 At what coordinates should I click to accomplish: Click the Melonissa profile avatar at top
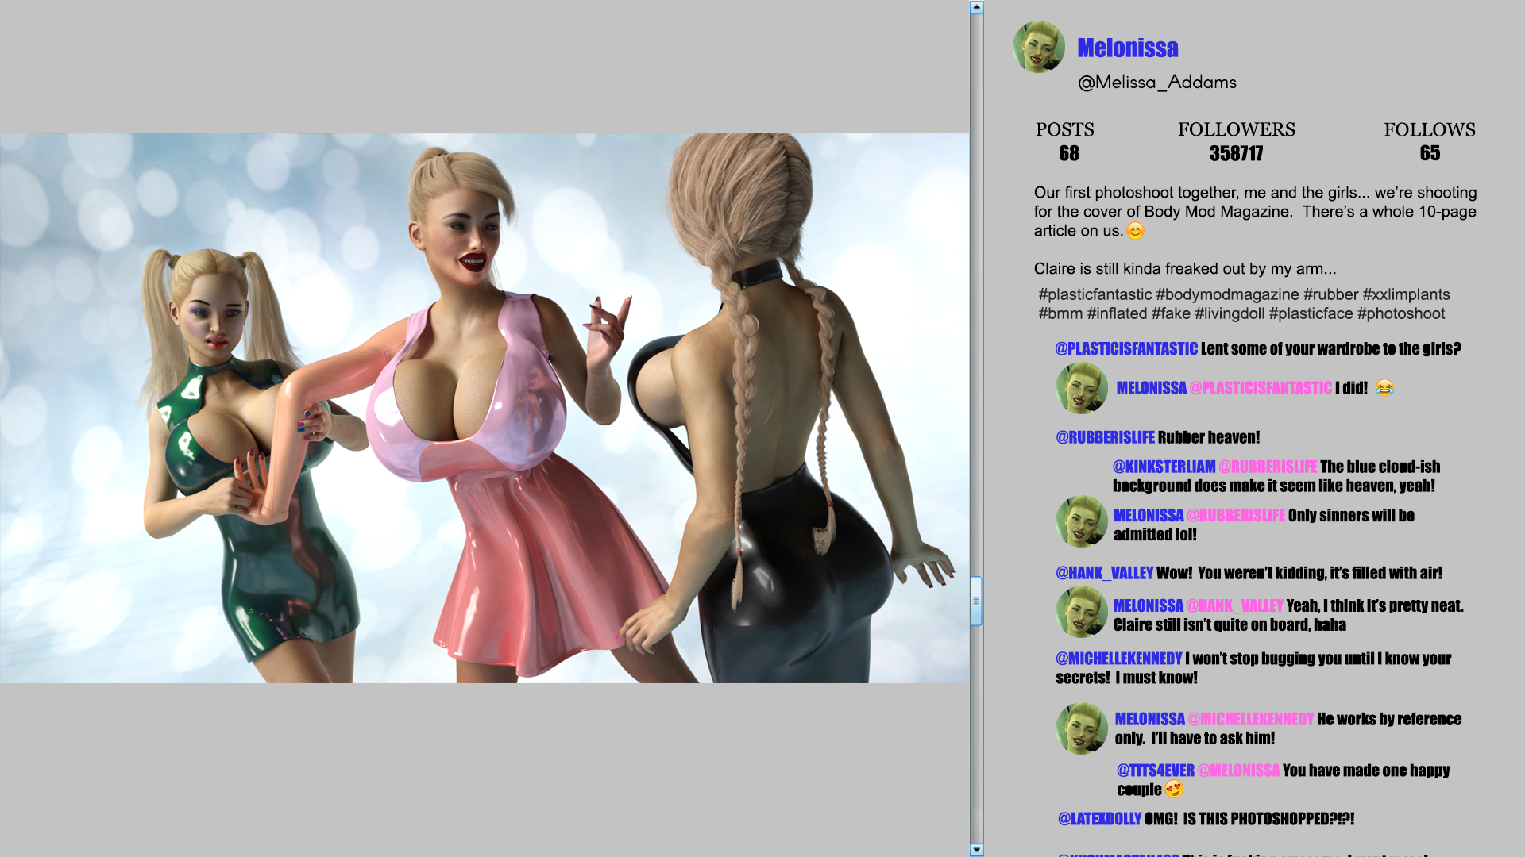coord(1039,48)
